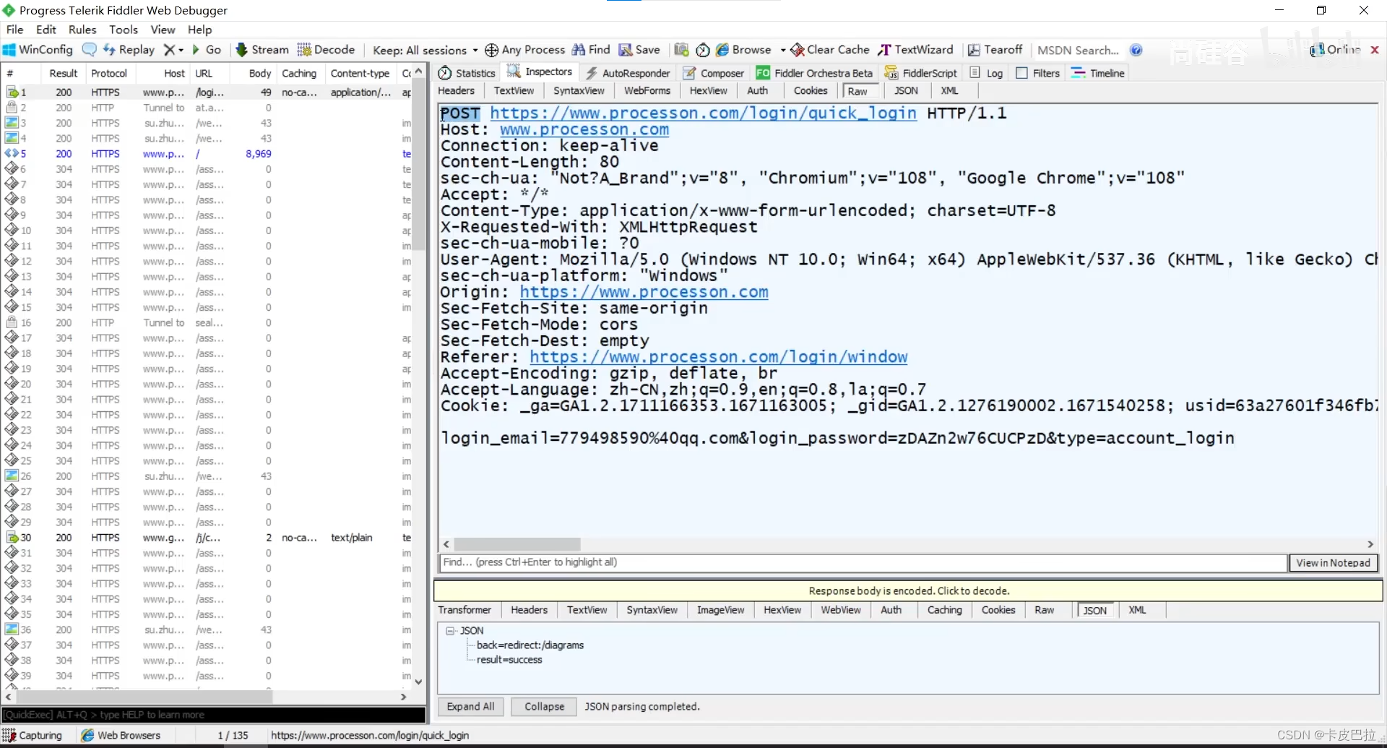Viewport: 1387px width, 748px height.
Task: Click Web Browsers process filter
Action: [x=121, y=735]
